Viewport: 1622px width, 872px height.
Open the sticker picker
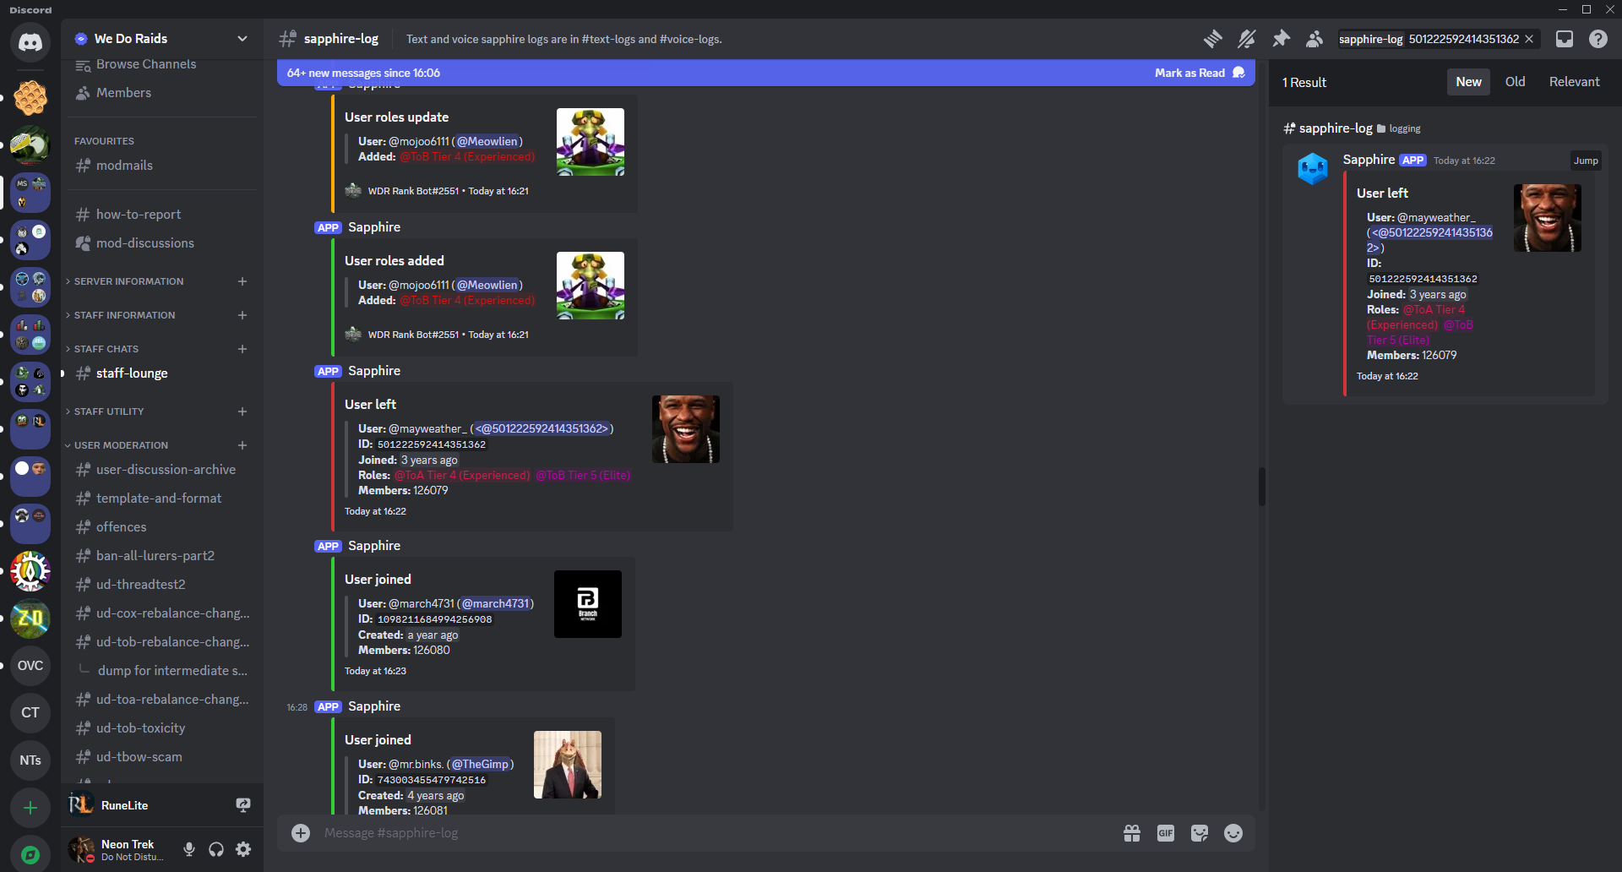[x=1200, y=833]
